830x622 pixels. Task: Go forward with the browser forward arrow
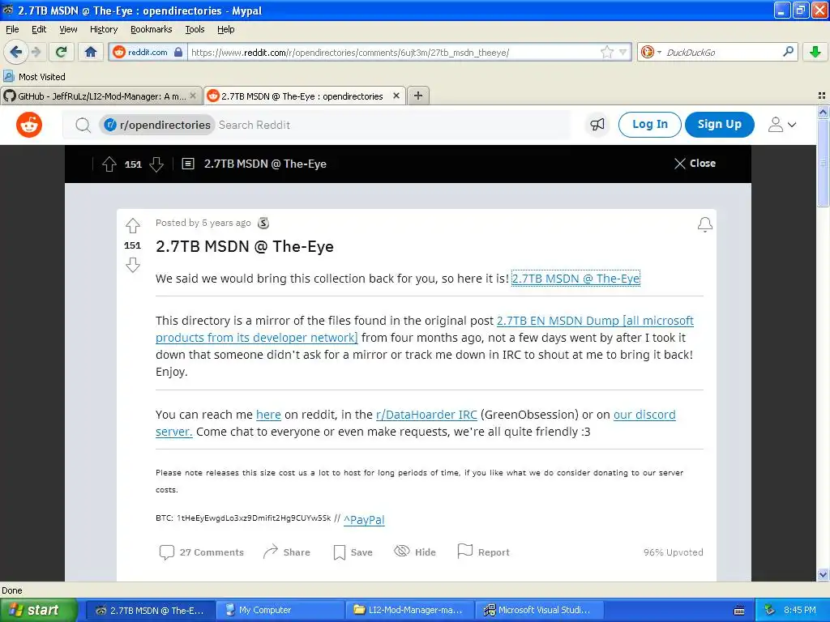pos(36,52)
